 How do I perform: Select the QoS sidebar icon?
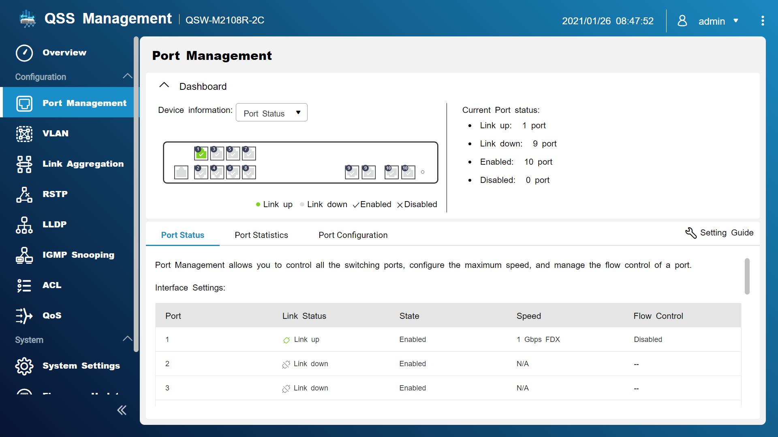(x=24, y=316)
